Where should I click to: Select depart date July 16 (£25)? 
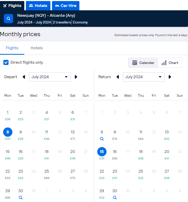point(21,155)
